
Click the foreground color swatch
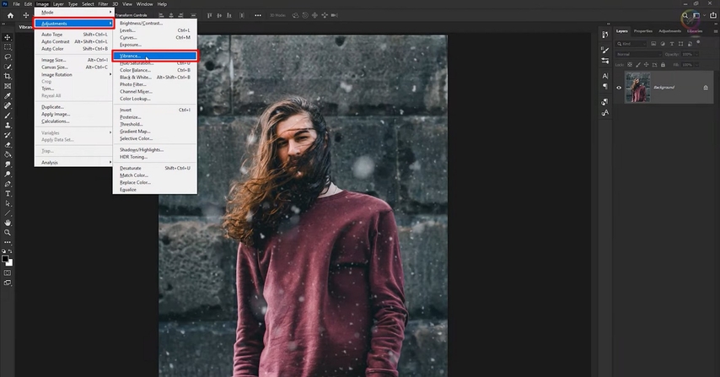tap(6, 258)
